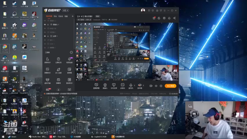This screenshot has width=247, height=139.
Task: Open the 多人连麦 tool
Action: (x=58, y=71)
